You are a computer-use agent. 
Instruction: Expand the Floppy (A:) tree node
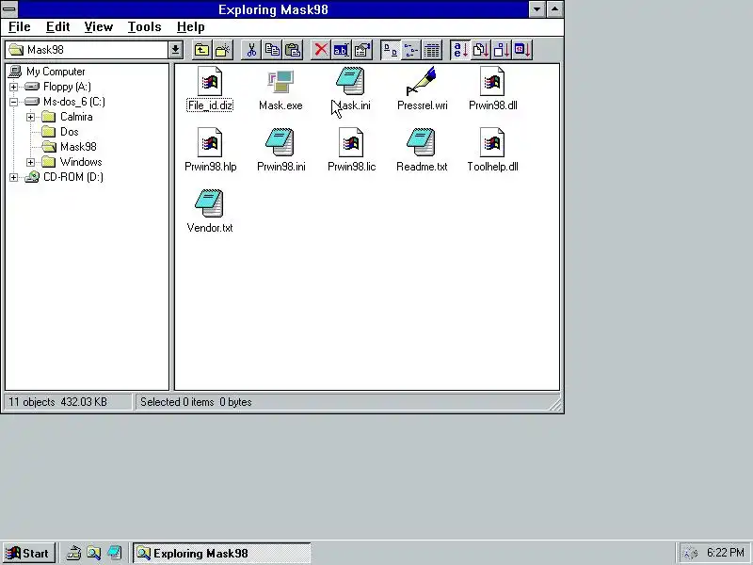(13, 87)
